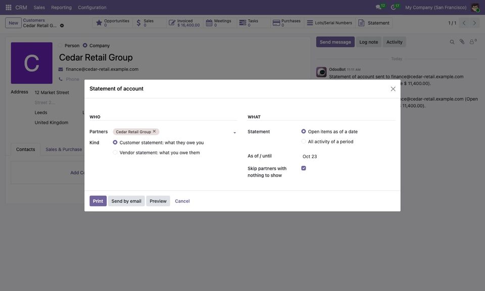Open the As of / until date field
485x291 pixels.
coord(348,157)
